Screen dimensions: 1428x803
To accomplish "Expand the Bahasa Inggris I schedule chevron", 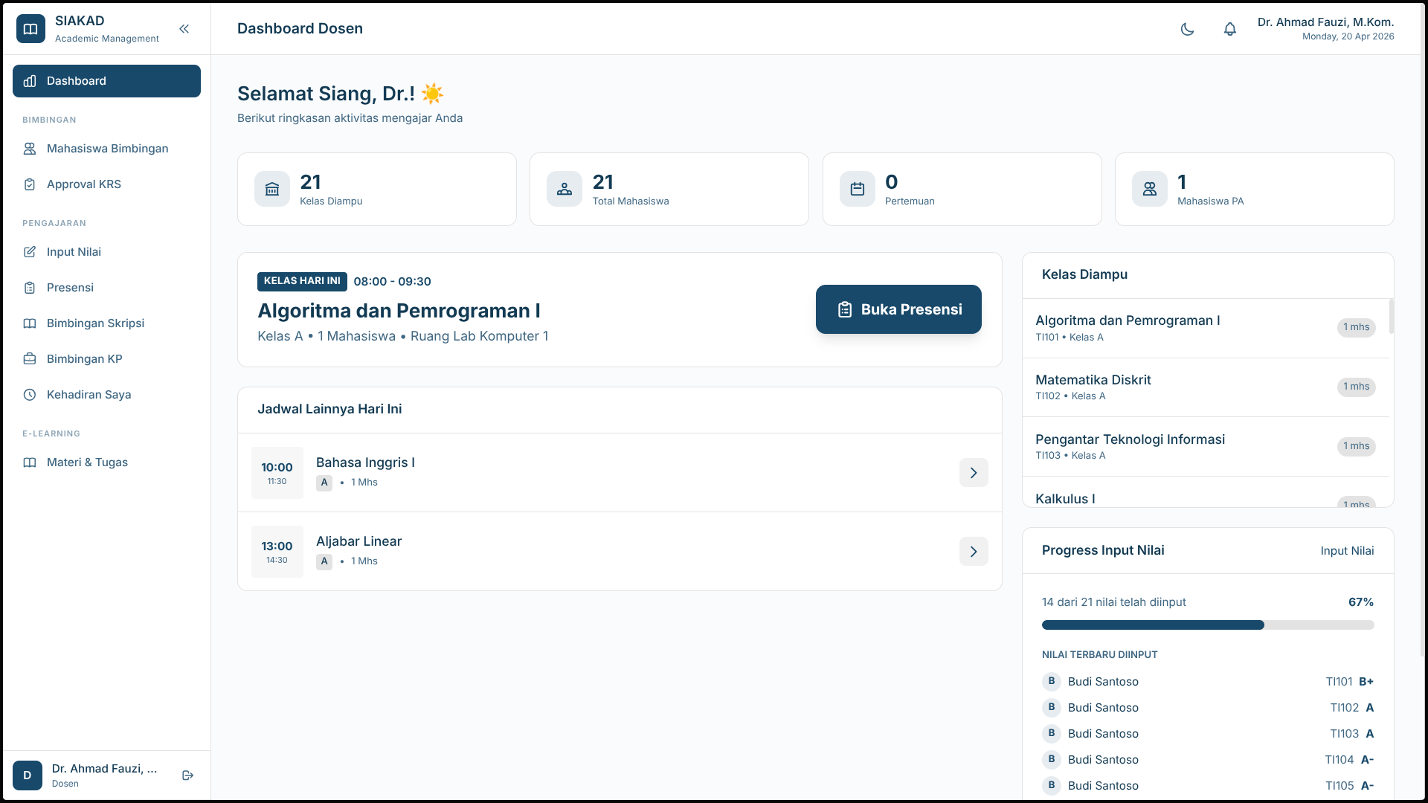I will [974, 473].
